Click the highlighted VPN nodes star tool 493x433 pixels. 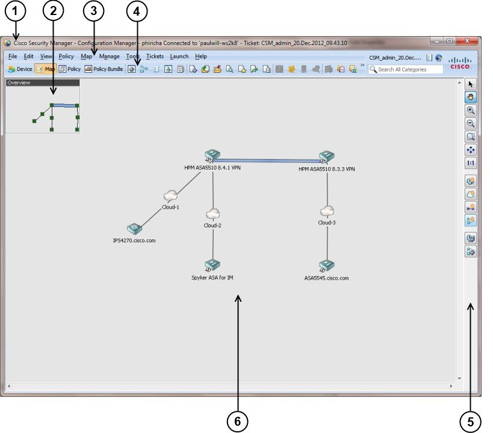tap(470, 221)
